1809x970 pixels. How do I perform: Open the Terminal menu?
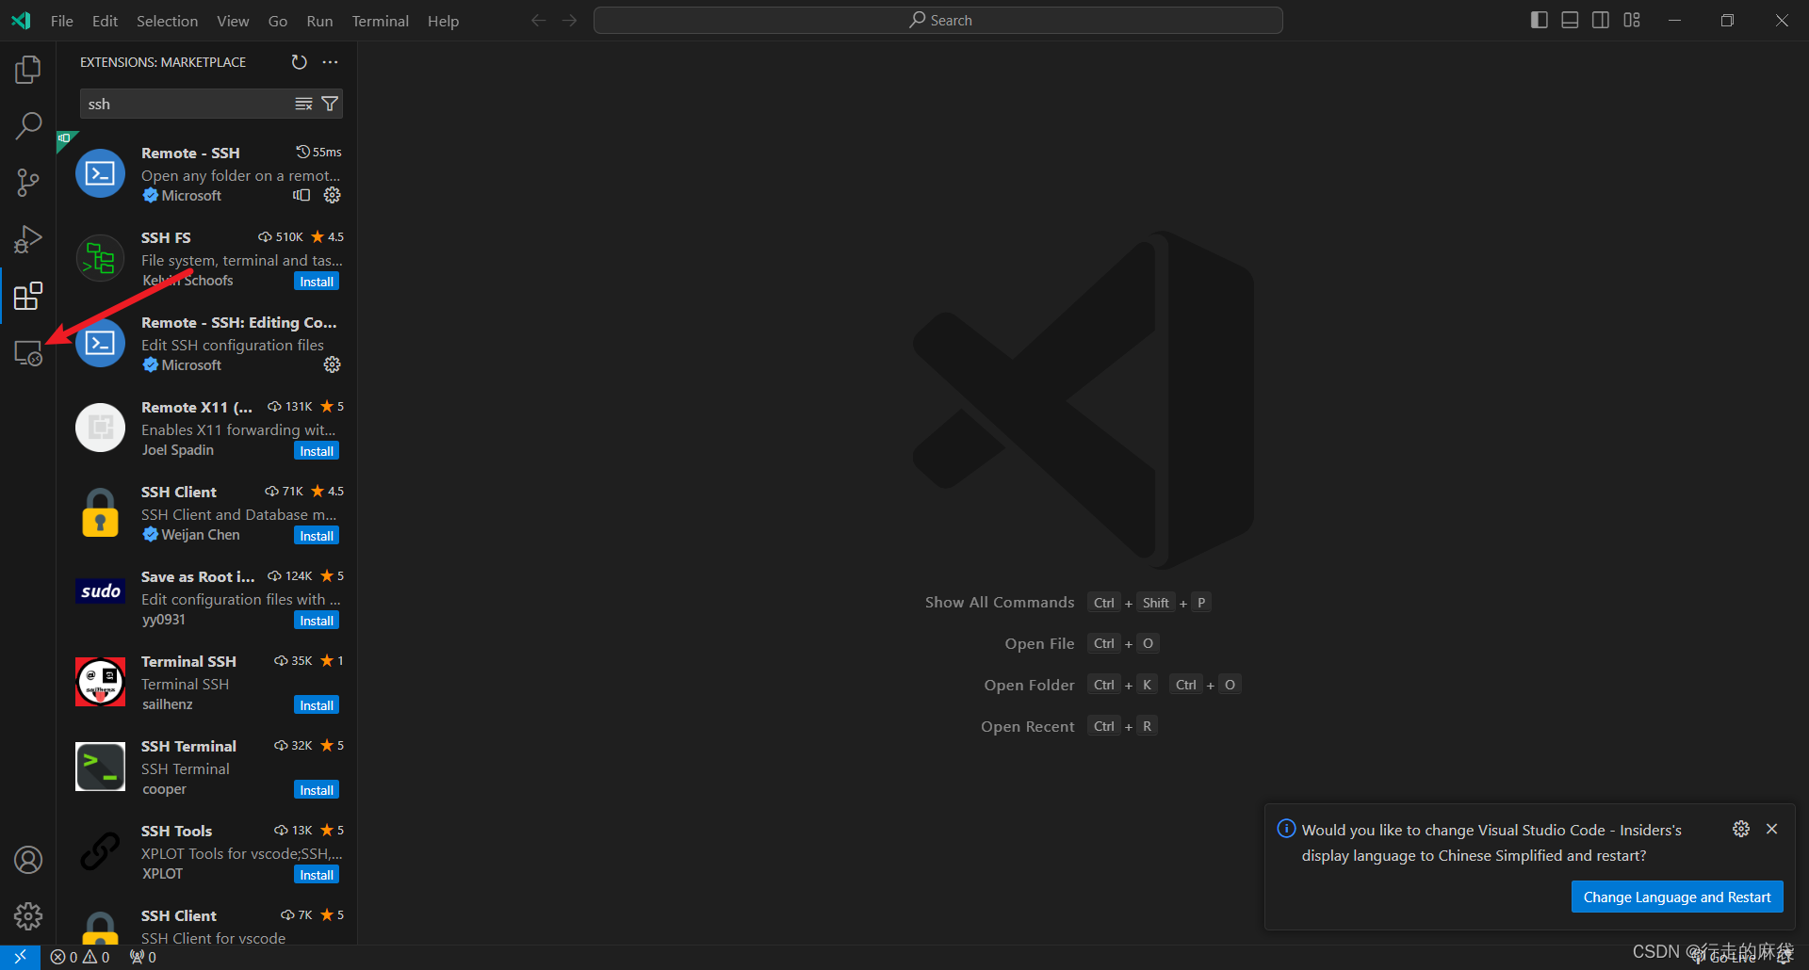click(x=380, y=21)
